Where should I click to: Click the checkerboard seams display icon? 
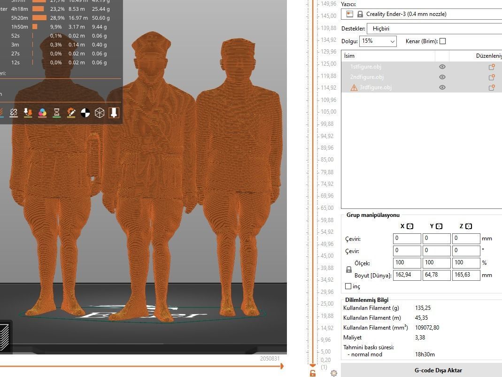tap(85, 113)
